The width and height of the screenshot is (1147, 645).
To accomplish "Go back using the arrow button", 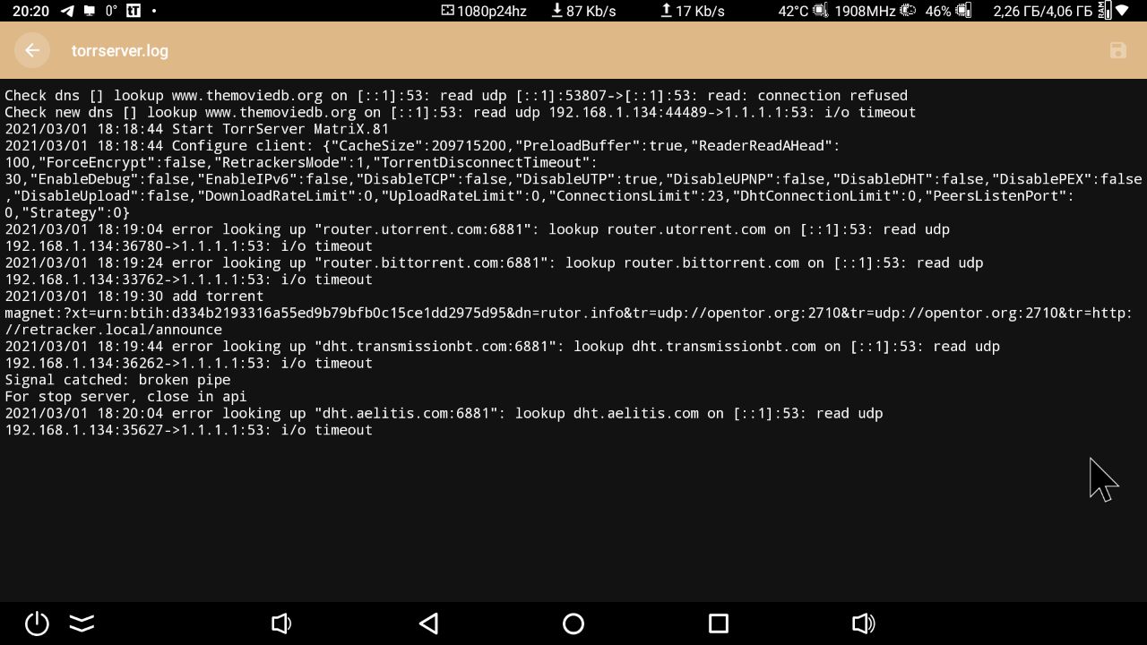I will tap(32, 50).
